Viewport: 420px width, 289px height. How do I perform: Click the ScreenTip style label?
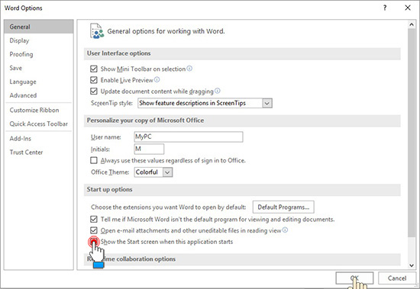tap(111, 103)
